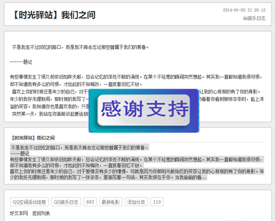The image size is (275, 221).
Task: Click highlighted 题记 line in summary box
Action: pyautogui.click(x=20, y=154)
